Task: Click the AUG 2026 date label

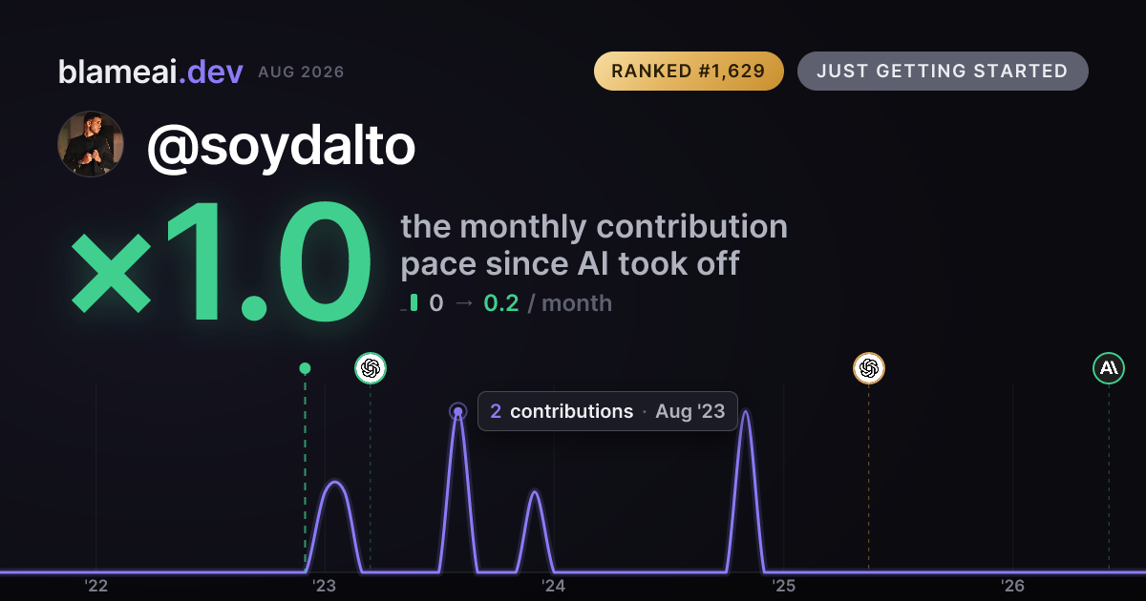Action: [301, 73]
